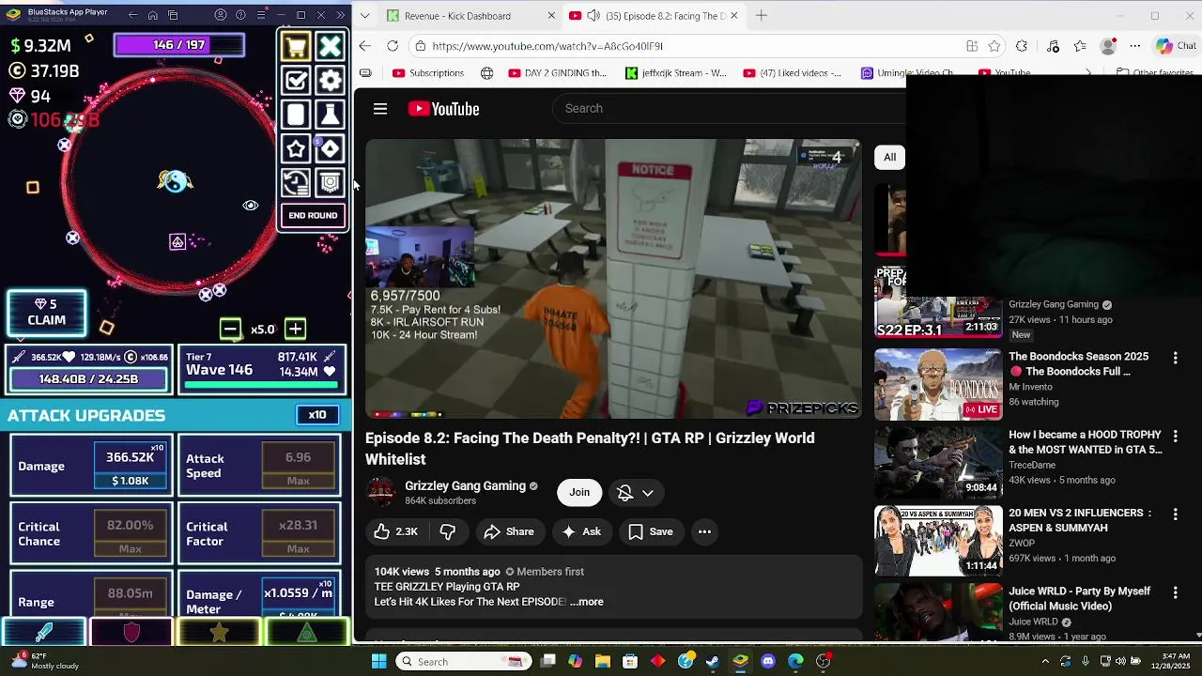1202x676 pixels.
Task: Click the Damage / Meter upgrade value
Action: click(298, 593)
